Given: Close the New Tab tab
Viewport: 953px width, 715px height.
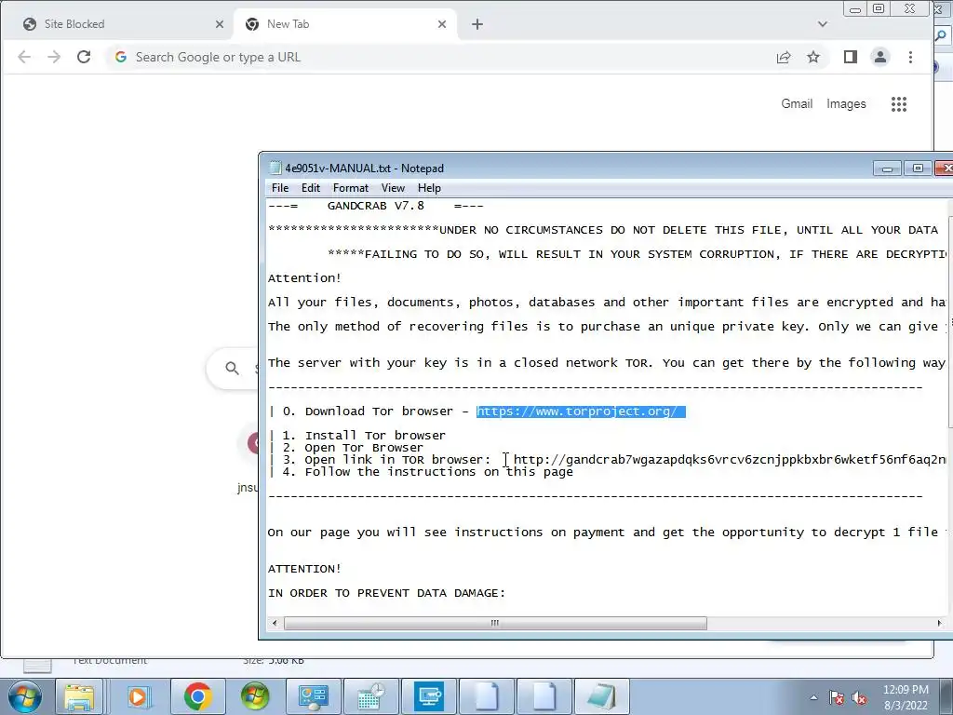Looking at the screenshot, I should pos(442,24).
